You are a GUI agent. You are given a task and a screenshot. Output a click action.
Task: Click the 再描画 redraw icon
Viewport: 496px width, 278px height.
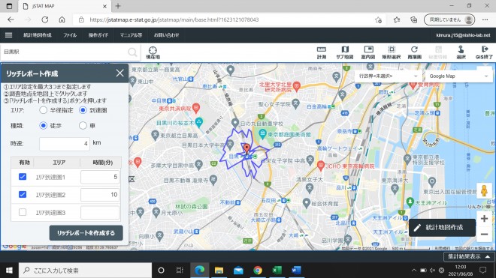pyautogui.click(x=414, y=52)
